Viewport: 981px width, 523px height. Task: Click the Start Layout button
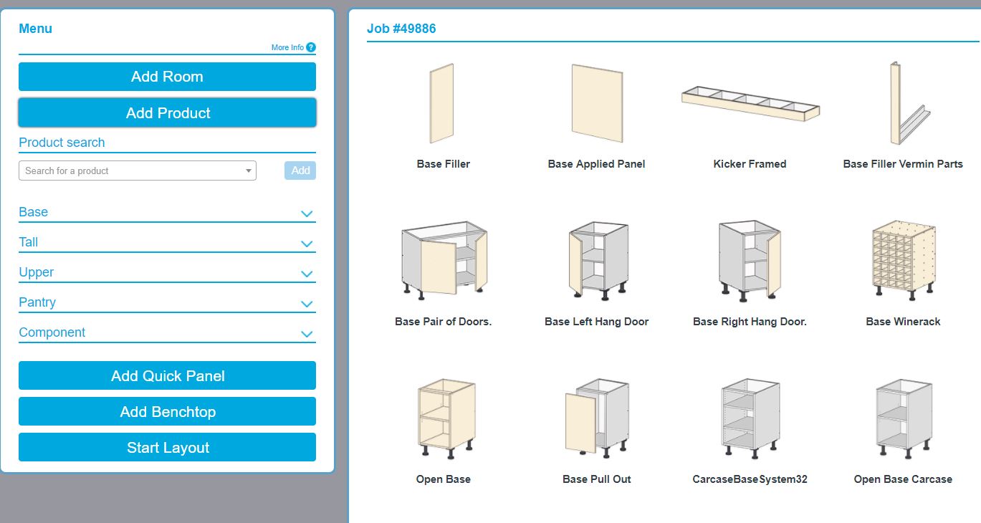[166, 446]
